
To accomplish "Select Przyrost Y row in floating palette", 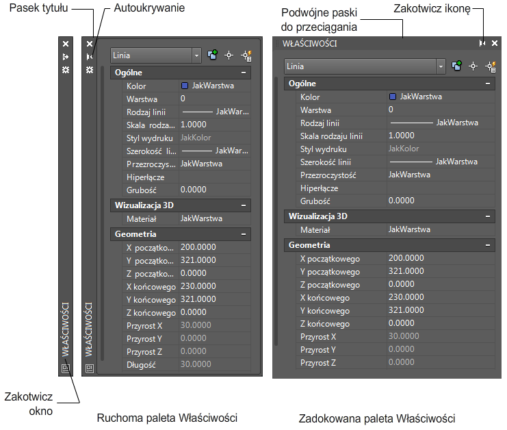I will [x=187, y=338].
